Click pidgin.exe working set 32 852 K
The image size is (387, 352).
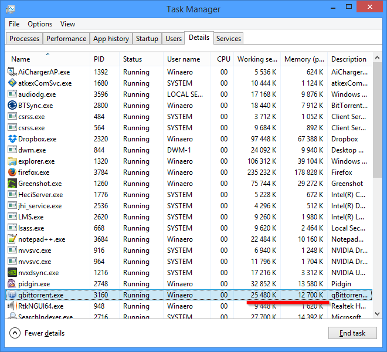click(x=264, y=284)
